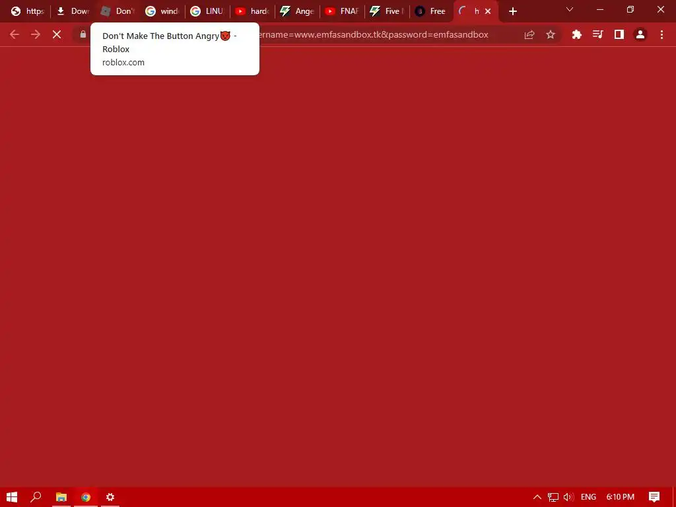Bookmark this page with star icon
The height and width of the screenshot is (507, 676).
[x=551, y=34]
